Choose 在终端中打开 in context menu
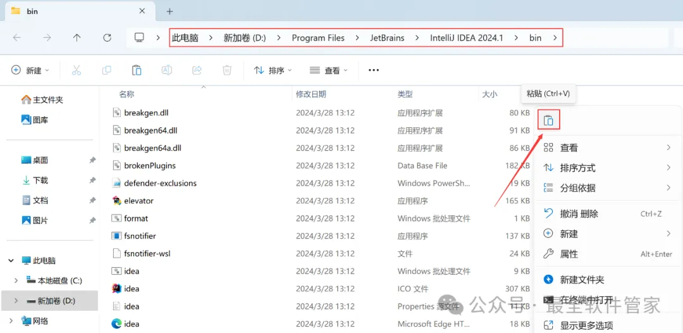Screen dimensions: 683x333 (608, 300)
